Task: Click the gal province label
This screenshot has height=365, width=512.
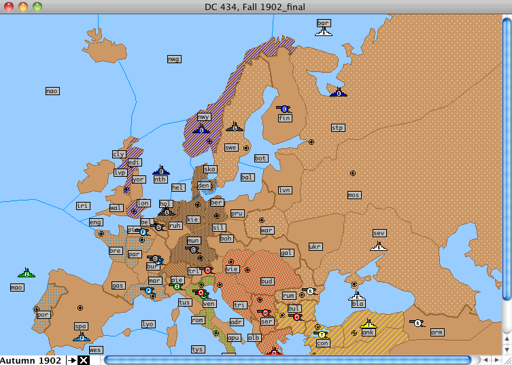Action: [x=287, y=253]
